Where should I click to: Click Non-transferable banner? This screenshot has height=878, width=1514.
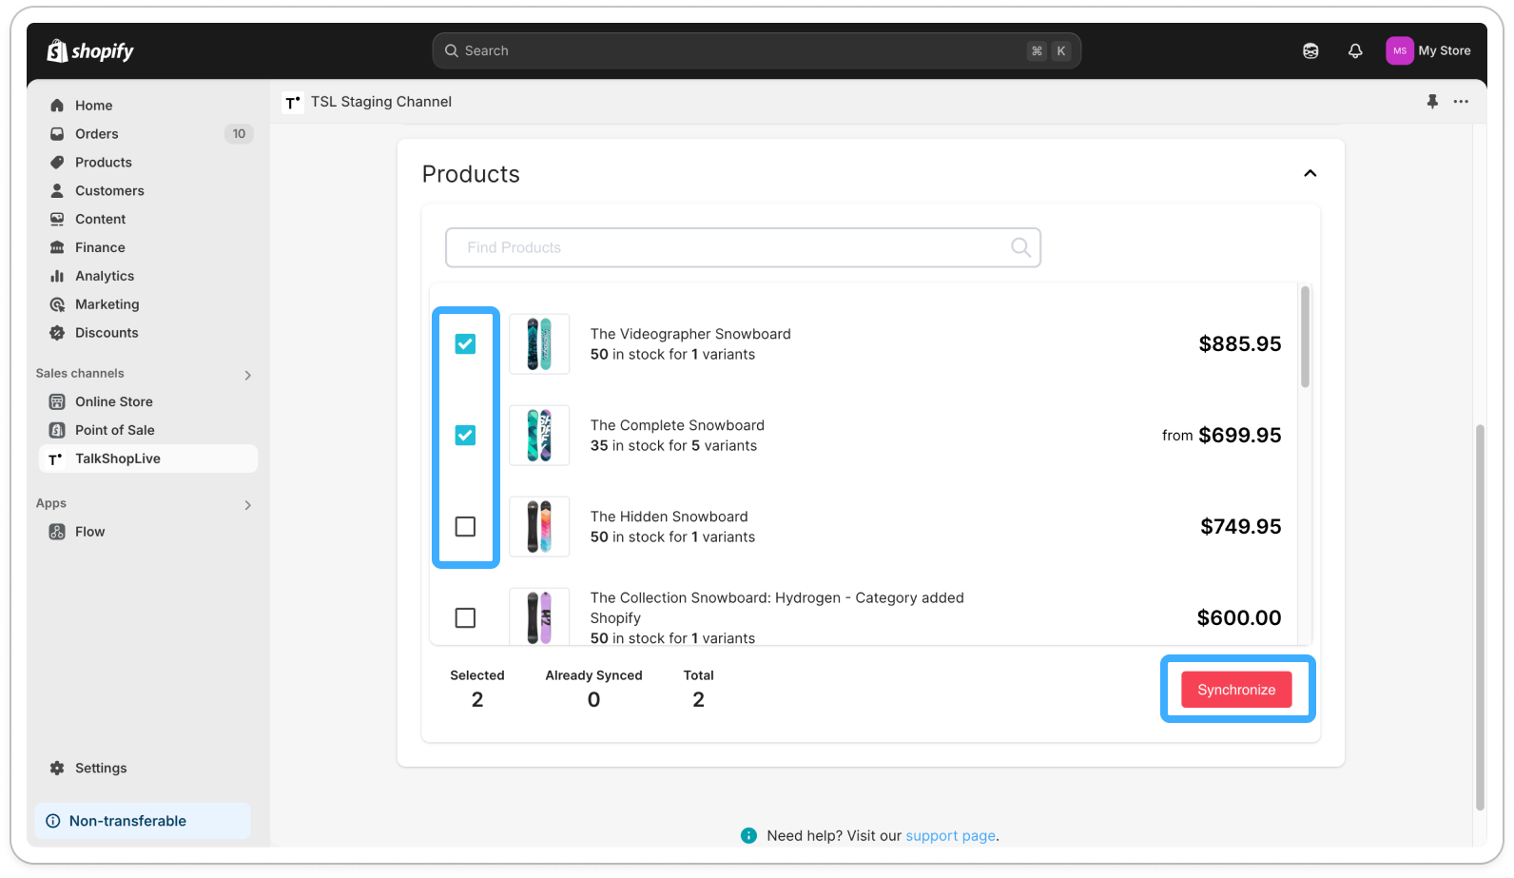point(143,821)
